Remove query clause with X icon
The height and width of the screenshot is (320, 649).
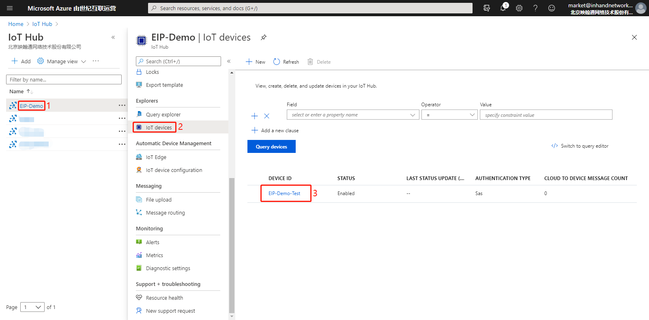[x=267, y=116]
